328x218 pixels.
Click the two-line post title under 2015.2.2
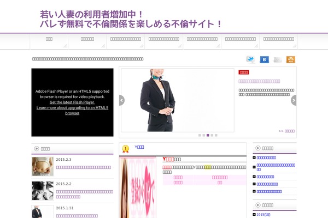pos(85,194)
